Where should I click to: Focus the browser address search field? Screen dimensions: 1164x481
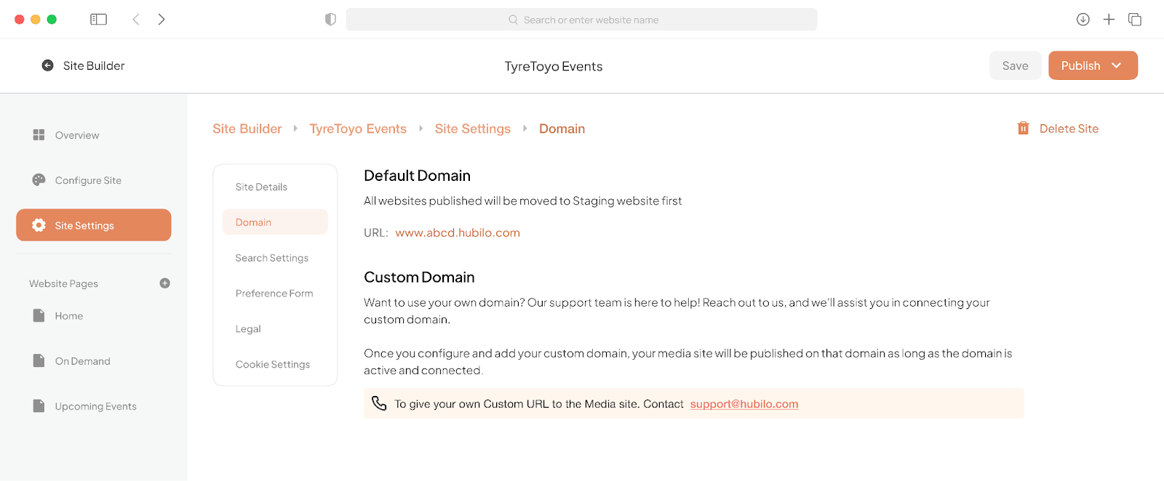point(581,20)
